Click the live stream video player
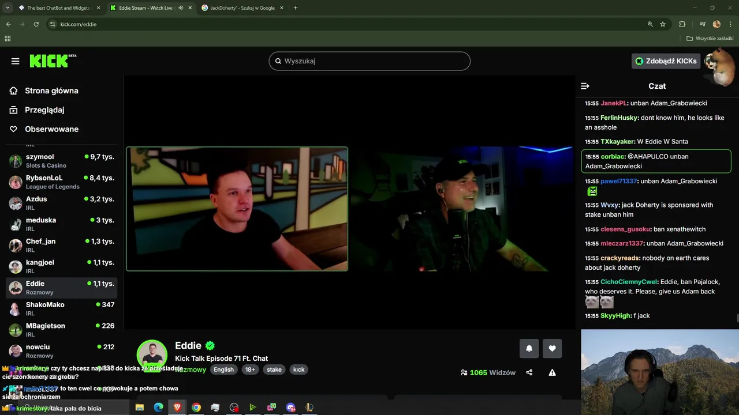This screenshot has height=415, width=739. pos(349,202)
